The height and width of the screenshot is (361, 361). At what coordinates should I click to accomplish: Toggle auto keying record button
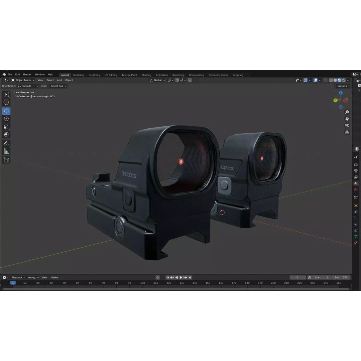[157, 277]
